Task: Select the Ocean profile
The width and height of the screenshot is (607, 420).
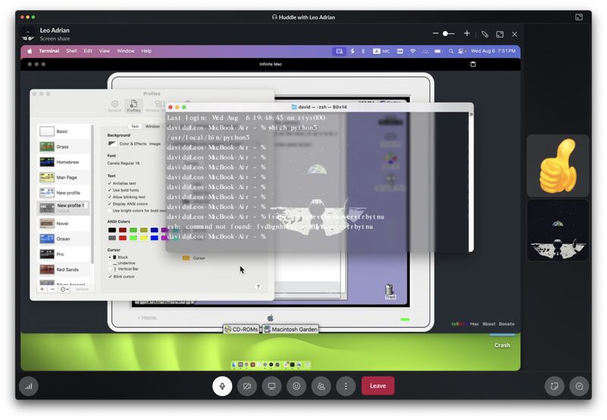Action: click(64, 238)
